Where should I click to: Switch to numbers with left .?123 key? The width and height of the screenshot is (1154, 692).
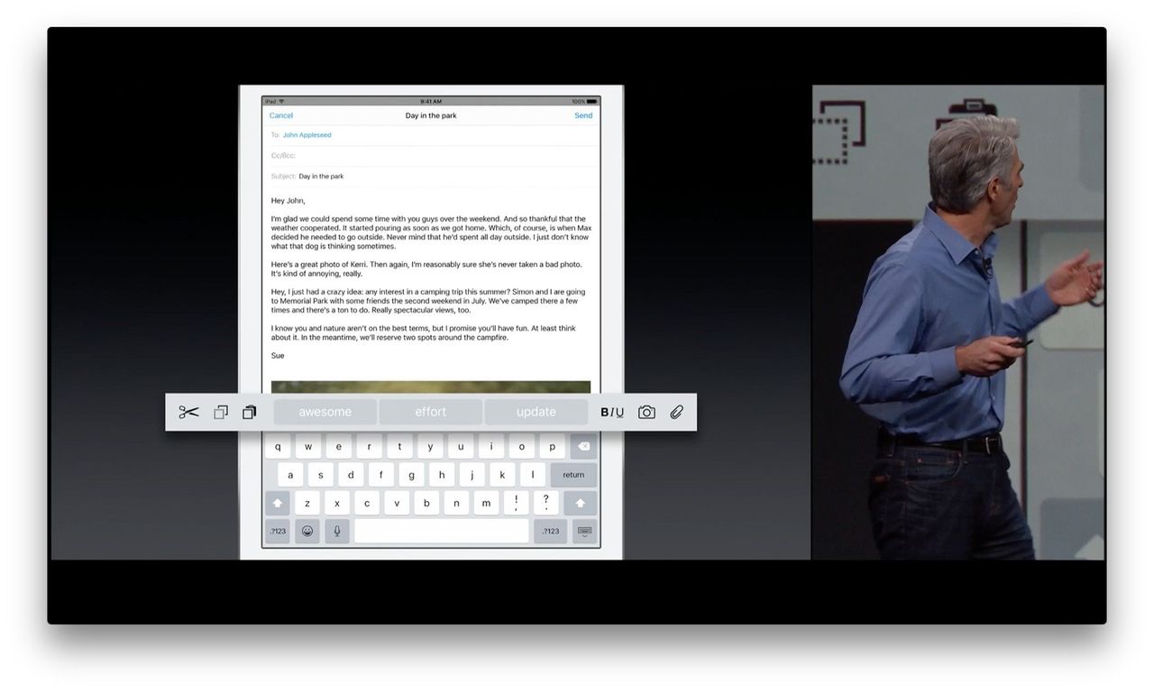[x=278, y=531]
